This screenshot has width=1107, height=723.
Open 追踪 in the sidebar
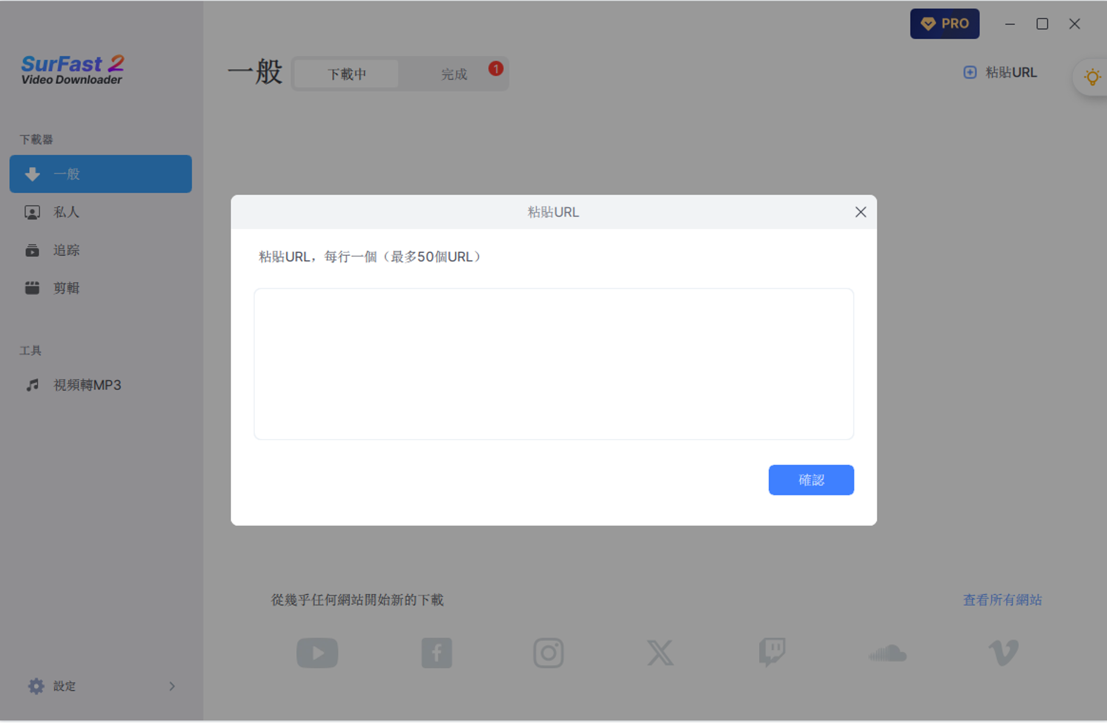[x=66, y=250]
